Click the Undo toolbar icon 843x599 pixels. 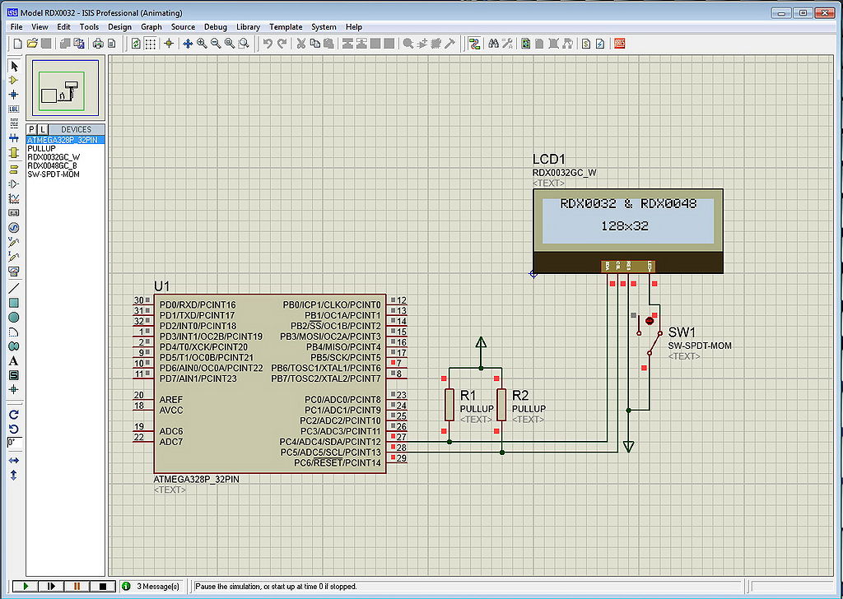coord(268,44)
